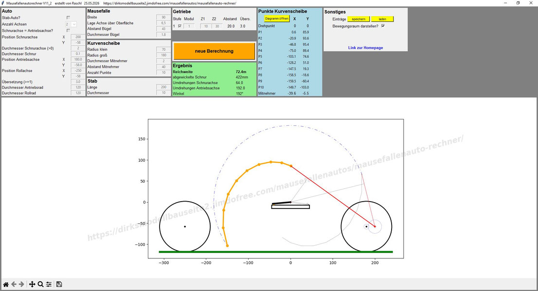Select Winkel value 192°
The height and width of the screenshot is (291, 538).
[x=239, y=94]
